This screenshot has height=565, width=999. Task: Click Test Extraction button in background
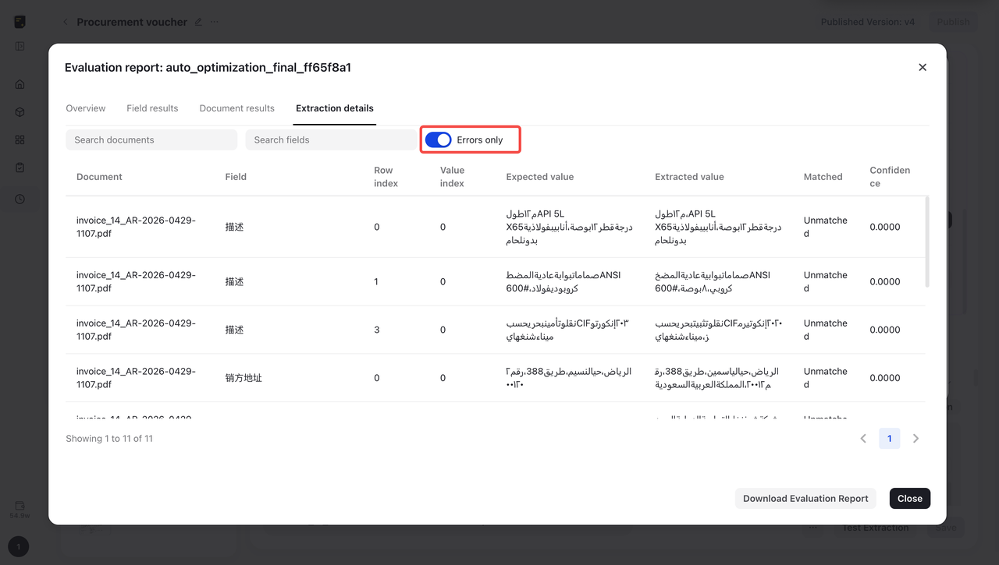click(876, 528)
